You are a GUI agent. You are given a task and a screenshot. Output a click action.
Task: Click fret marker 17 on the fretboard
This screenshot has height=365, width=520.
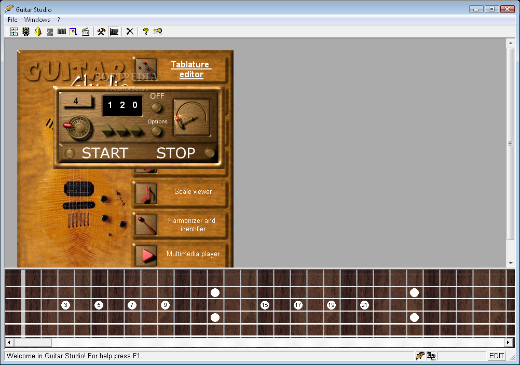click(x=298, y=305)
